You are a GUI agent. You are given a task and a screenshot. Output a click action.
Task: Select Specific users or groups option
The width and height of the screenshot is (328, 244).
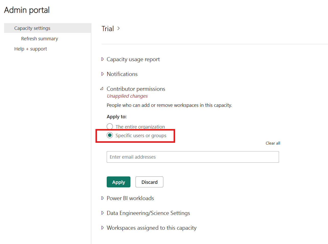[x=110, y=135]
